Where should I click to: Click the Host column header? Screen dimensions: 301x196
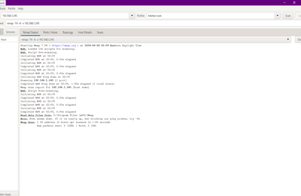click(x=9, y=40)
